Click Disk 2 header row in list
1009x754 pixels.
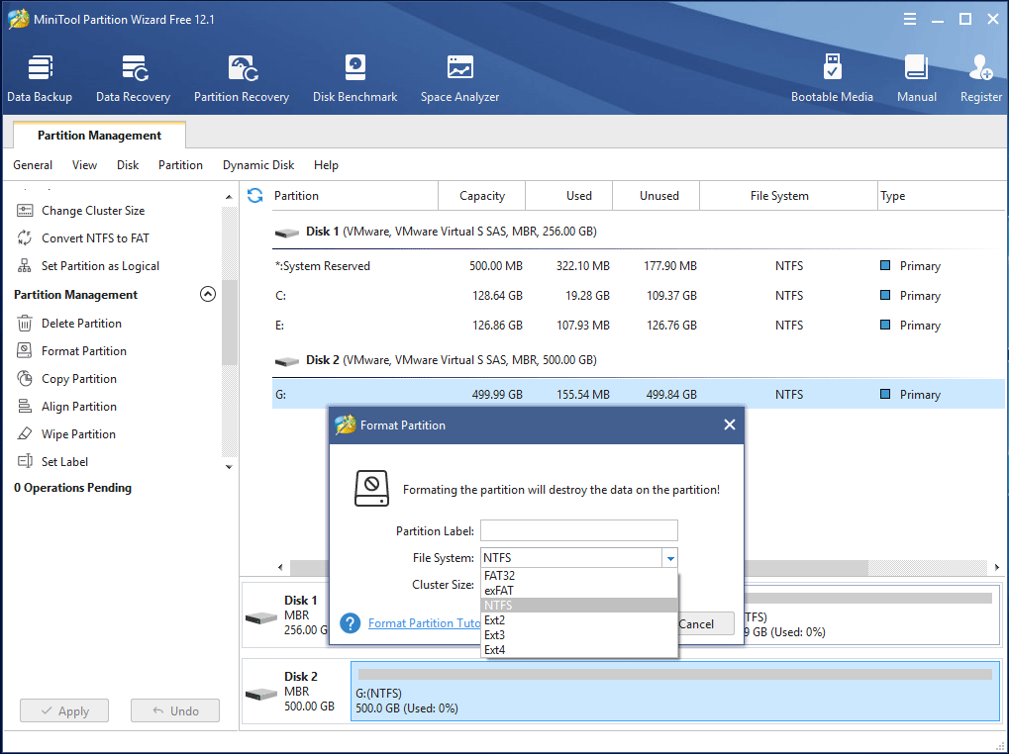(x=639, y=360)
